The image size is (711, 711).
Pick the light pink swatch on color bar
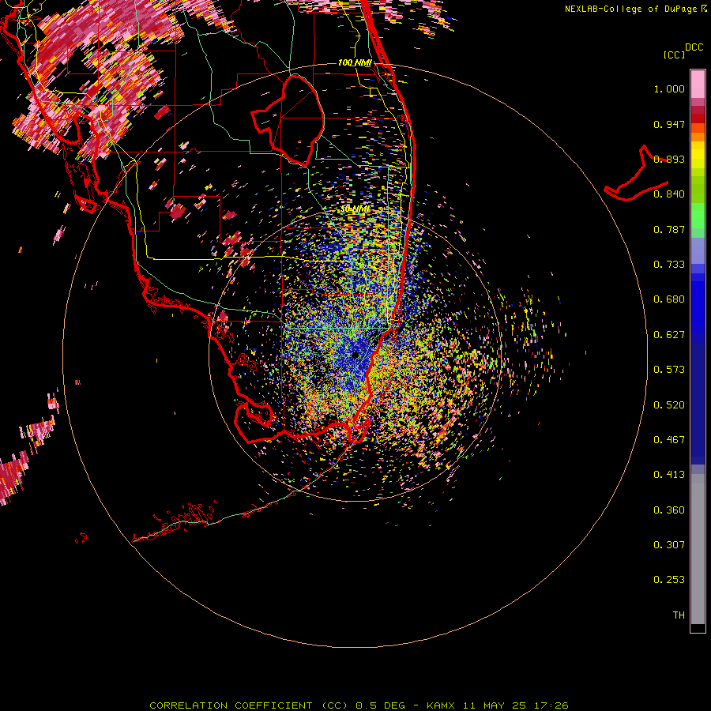(x=698, y=84)
